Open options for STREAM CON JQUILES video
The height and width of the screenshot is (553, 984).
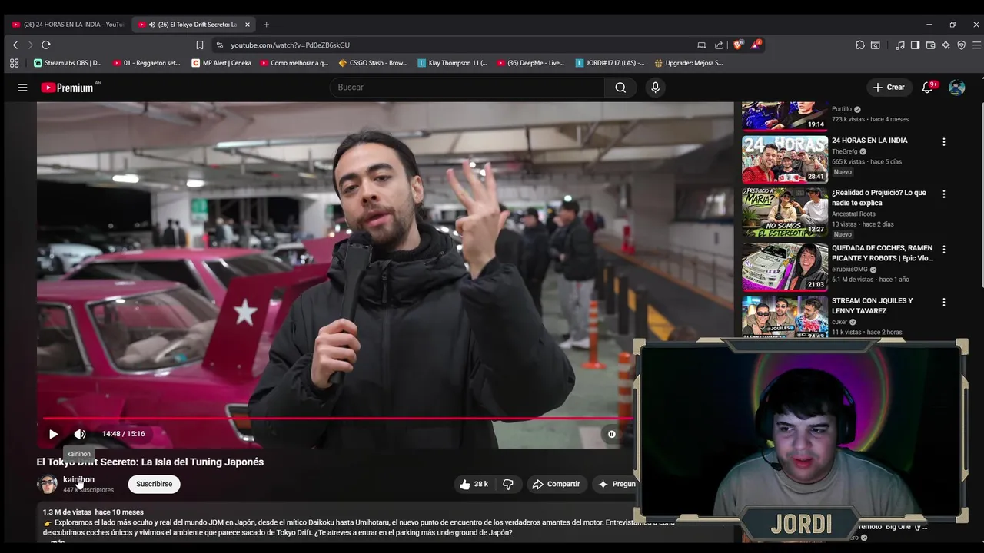[x=944, y=302]
